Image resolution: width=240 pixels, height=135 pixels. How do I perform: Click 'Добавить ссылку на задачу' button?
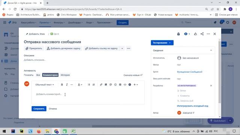(x=101, y=48)
